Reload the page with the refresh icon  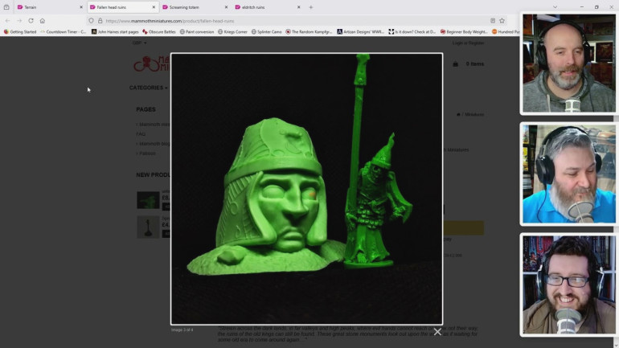coord(31,21)
